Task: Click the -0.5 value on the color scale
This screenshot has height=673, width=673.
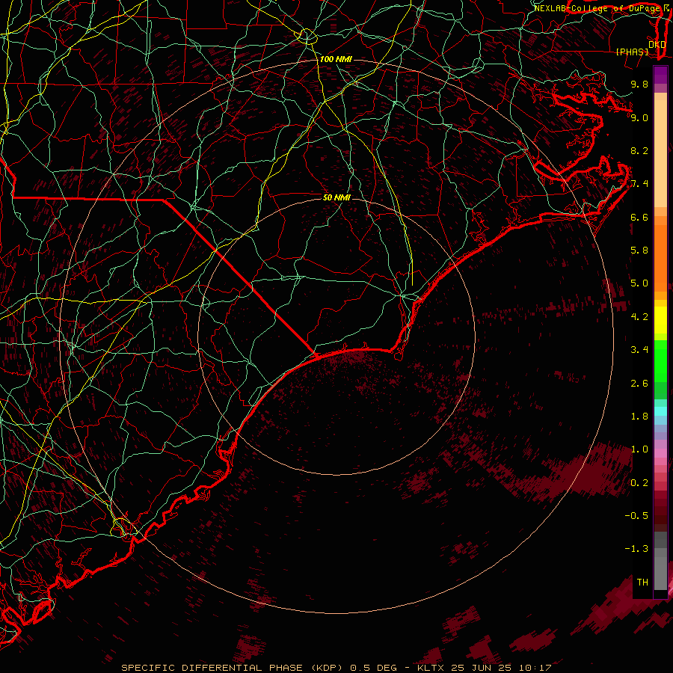Action: [636, 516]
